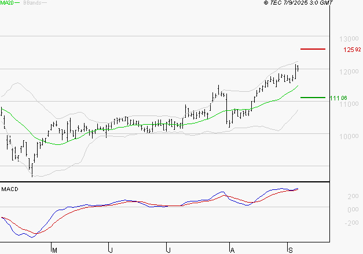The height and width of the screenshot is (254, 363).
Task: Click the first J month marker
Action: pyautogui.click(x=111, y=251)
